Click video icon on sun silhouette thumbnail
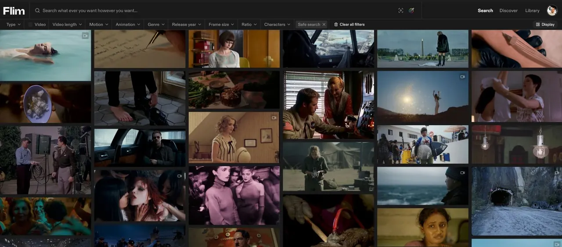The width and height of the screenshot is (562, 247). (462, 77)
